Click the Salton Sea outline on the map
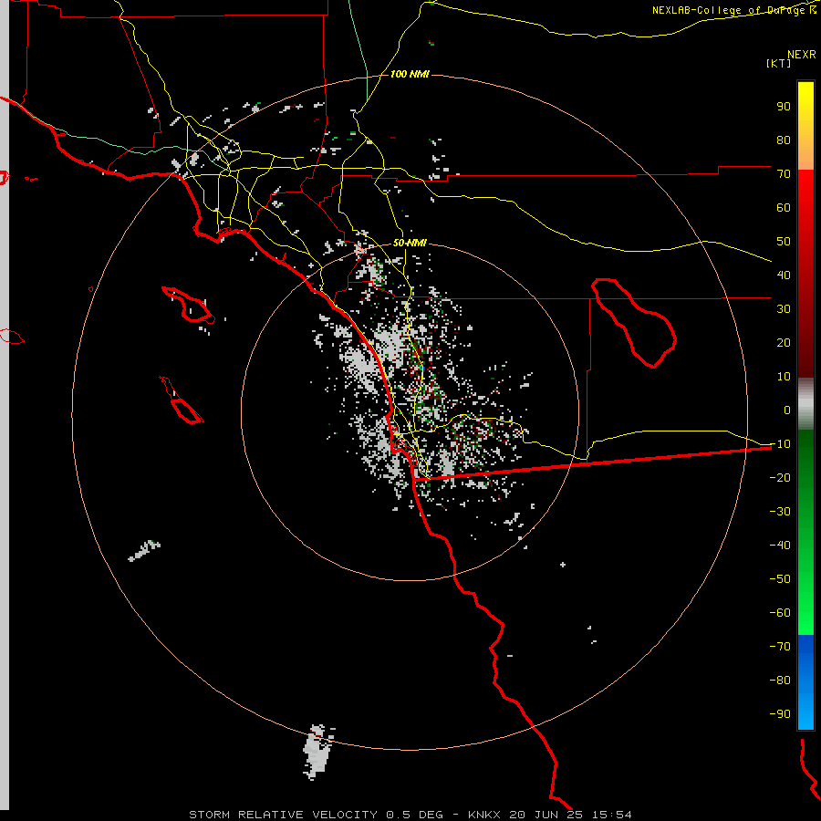821x821 pixels. (634, 323)
